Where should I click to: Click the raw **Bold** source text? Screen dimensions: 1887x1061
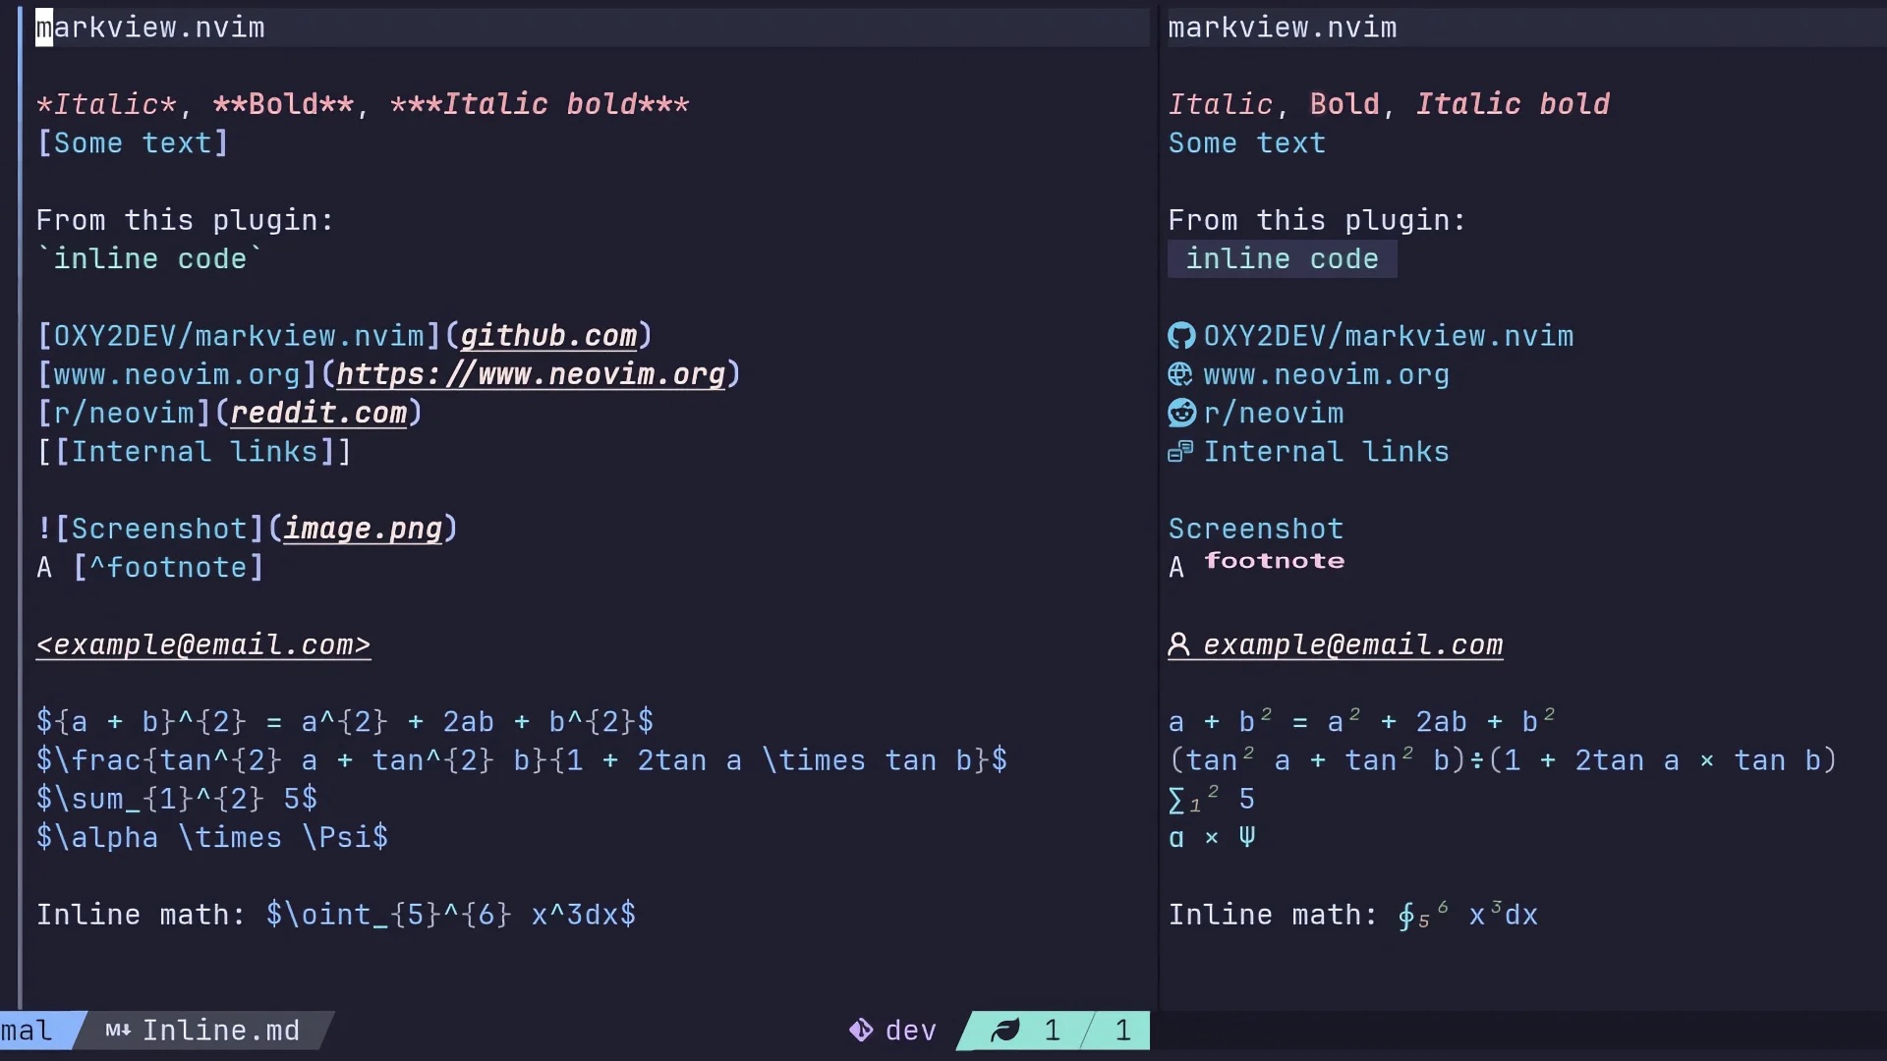(x=283, y=104)
